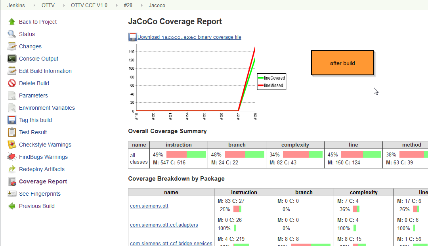The image size is (428, 246).
Task: Open the Changes menu item
Action: tap(30, 46)
